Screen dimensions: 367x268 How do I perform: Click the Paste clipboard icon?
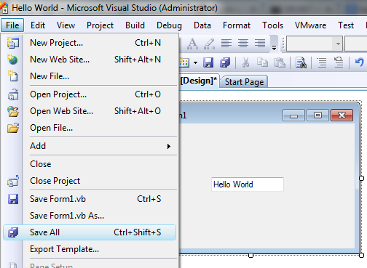coord(280,62)
